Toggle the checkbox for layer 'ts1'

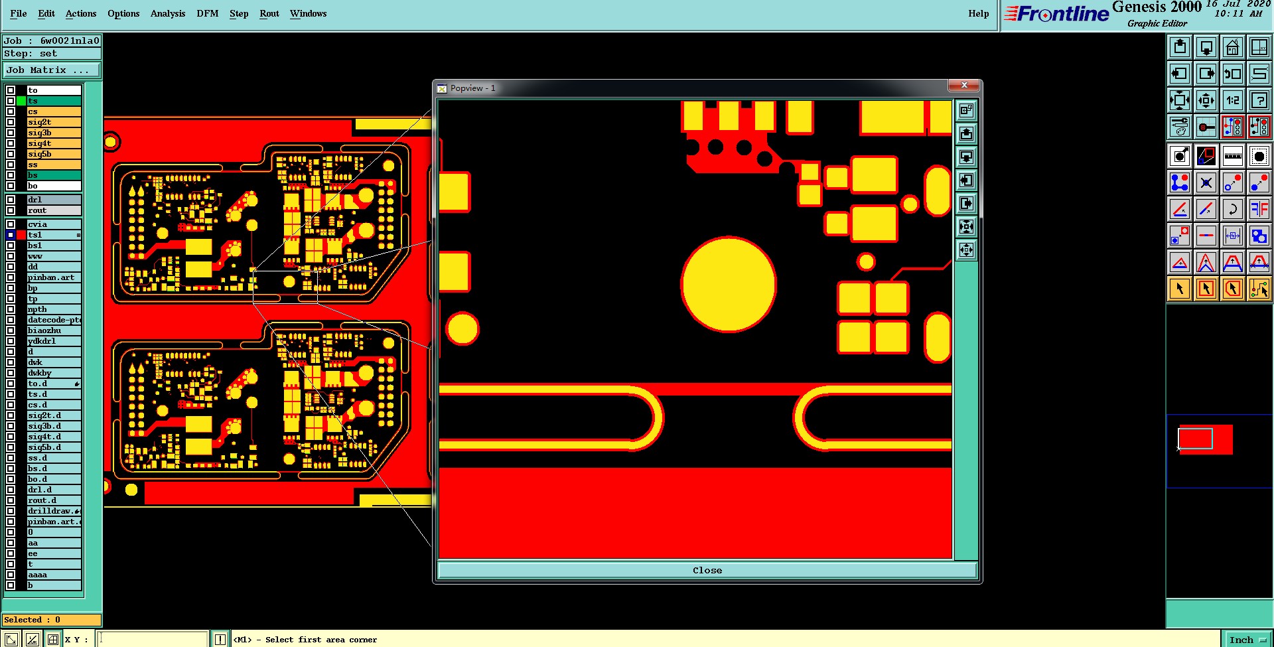point(11,235)
